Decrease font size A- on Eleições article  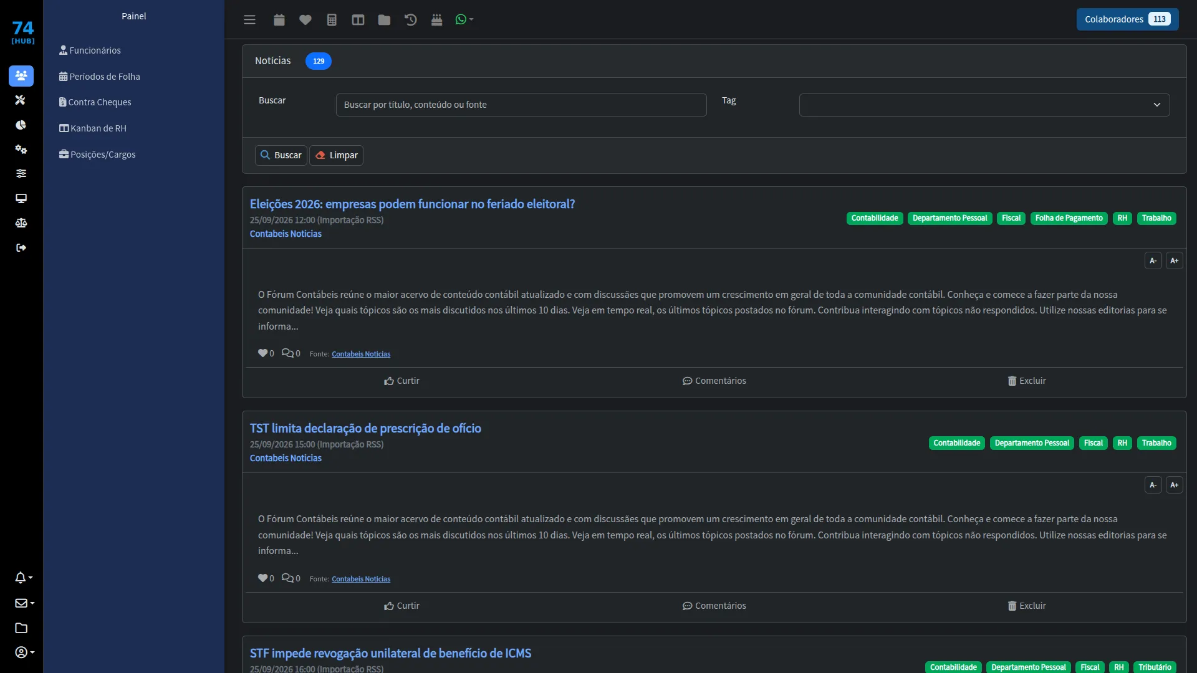1153,260
